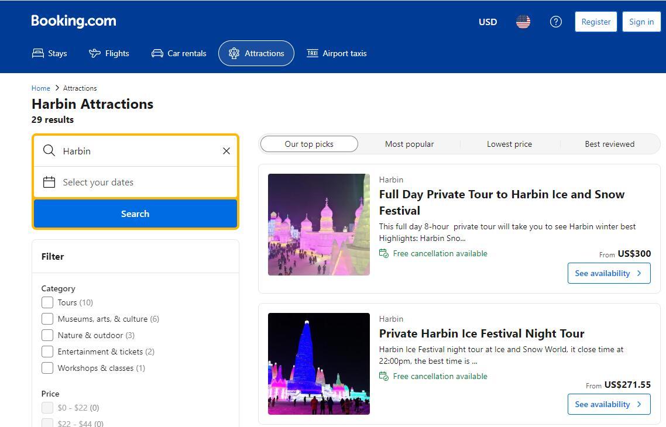The image size is (666, 427).
Task: Click the calendar icon for dates
Action: (x=49, y=182)
